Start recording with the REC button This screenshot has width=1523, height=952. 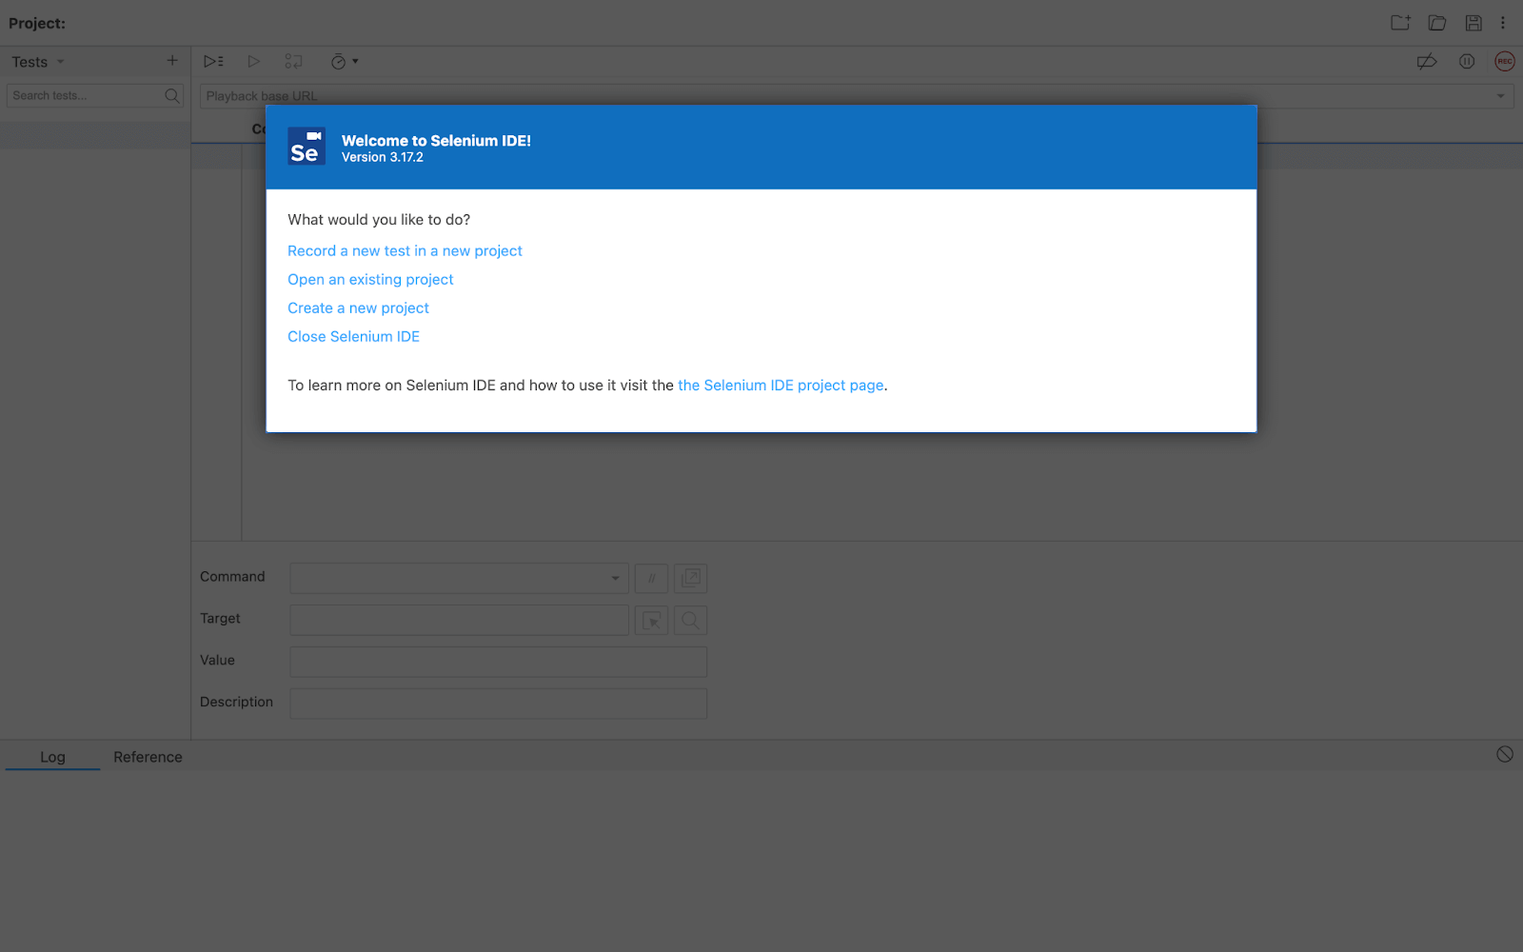[x=1505, y=62]
